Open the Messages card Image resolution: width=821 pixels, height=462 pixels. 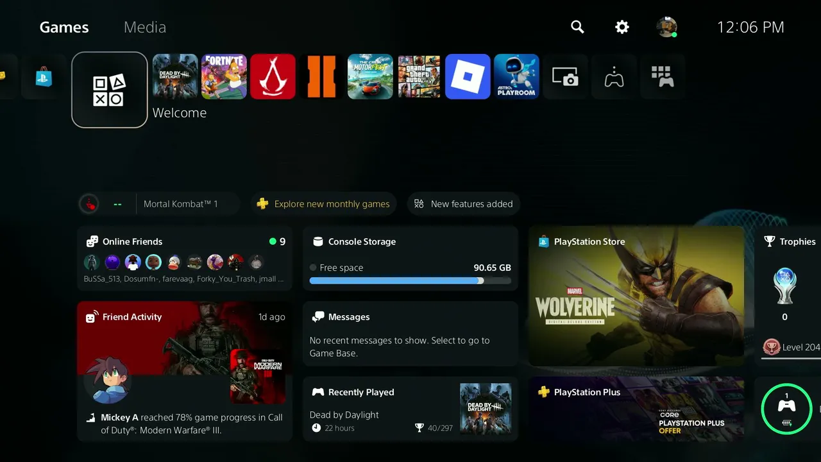point(410,334)
